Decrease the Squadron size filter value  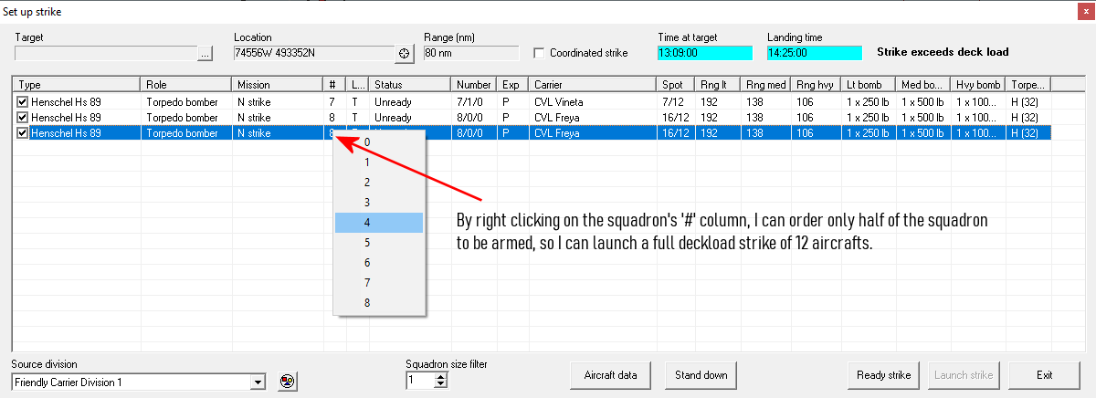pyautogui.click(x=441, y=385)
